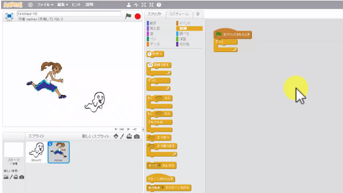Click the red stop sign button
Image resolution: width=343 pixels, height=193 pixels.
(x=138, y=16)
